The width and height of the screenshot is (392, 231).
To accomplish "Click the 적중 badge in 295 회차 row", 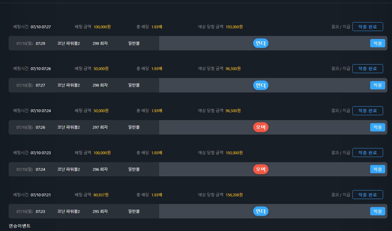I will click(x=377, y=211).
